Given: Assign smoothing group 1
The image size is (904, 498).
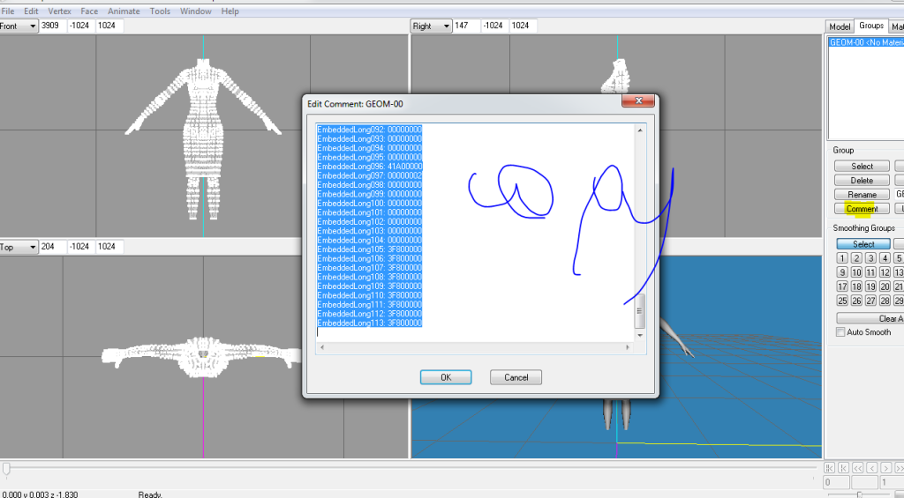Looking at the screenshot, I should [x=842, y=258].
